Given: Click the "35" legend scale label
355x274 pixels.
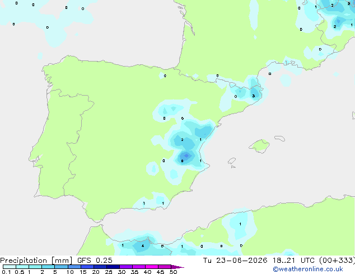Looking at the screenshot, I should [x=134, y=272].
